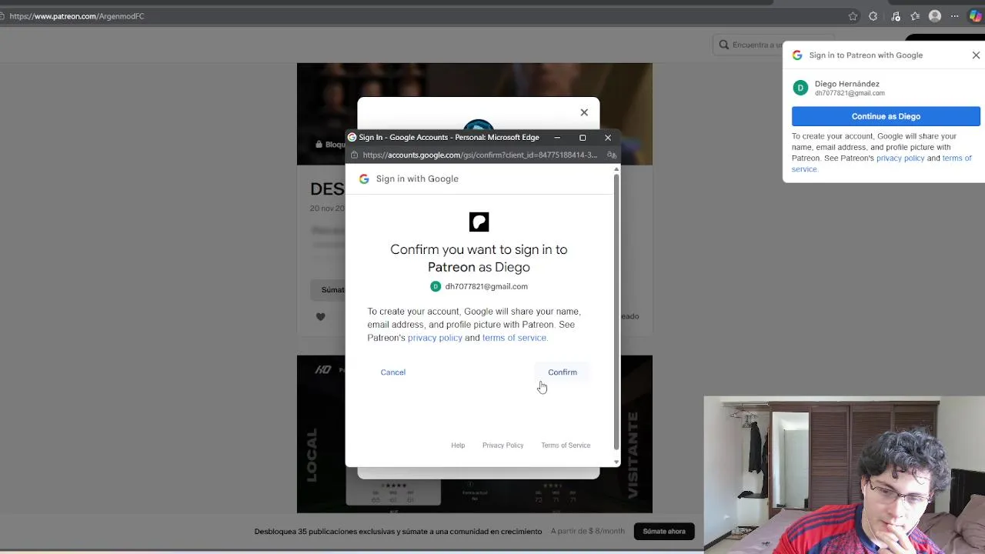Click the Patreon logo in popup

point(479,222)
